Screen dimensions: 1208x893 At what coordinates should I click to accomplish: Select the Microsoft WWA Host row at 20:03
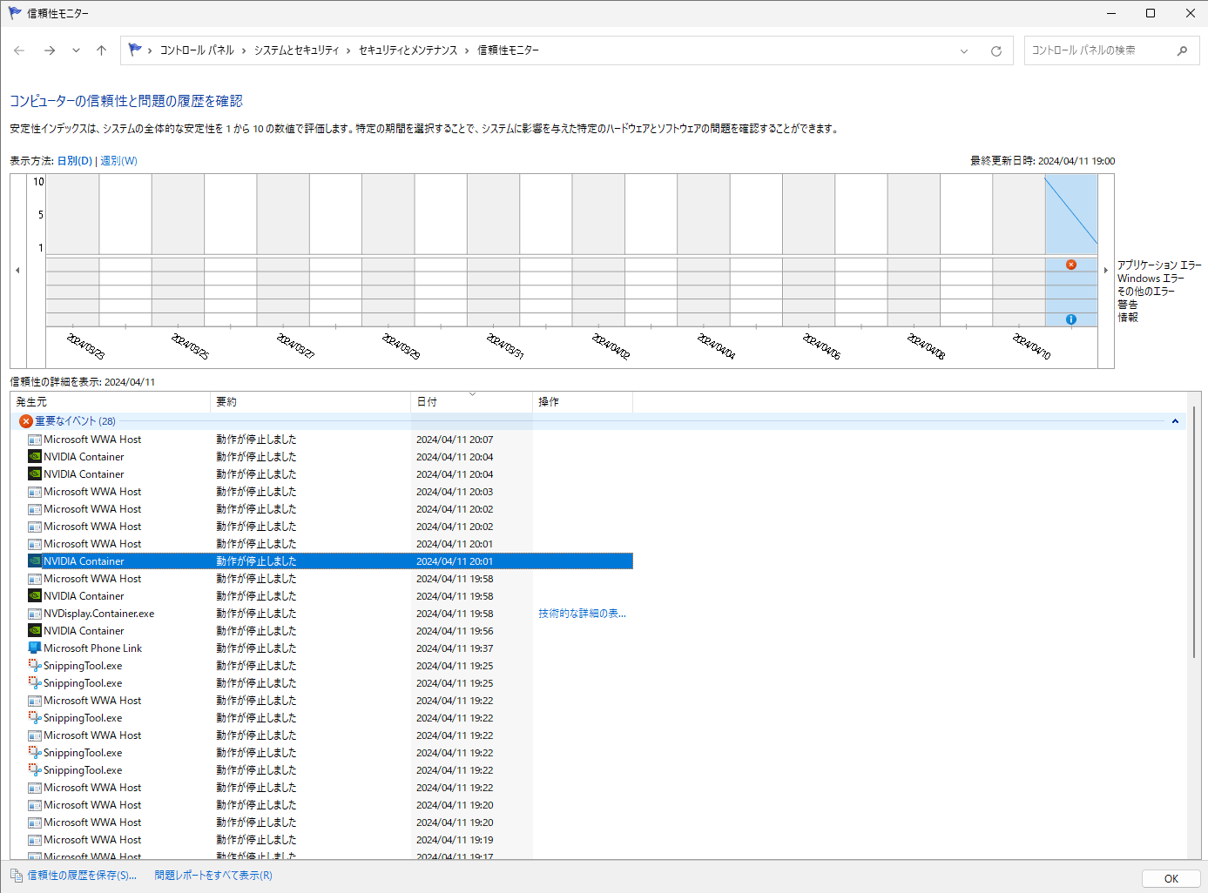[329, 492]
